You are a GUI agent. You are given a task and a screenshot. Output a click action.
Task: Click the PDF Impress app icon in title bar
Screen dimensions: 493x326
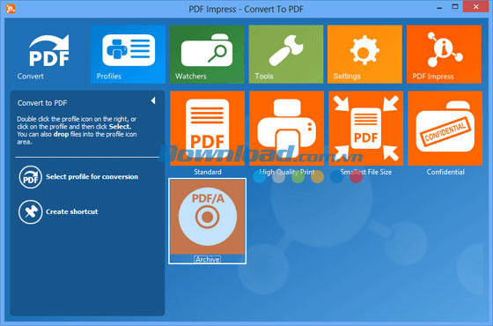11,8
